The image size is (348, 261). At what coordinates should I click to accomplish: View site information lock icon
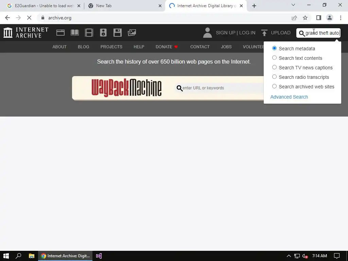click(43, 18)
